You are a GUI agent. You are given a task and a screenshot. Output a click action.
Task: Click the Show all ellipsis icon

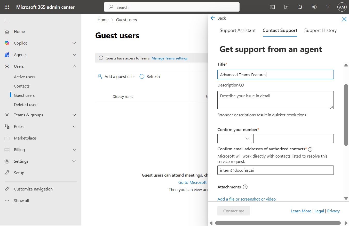click(7, 201)
